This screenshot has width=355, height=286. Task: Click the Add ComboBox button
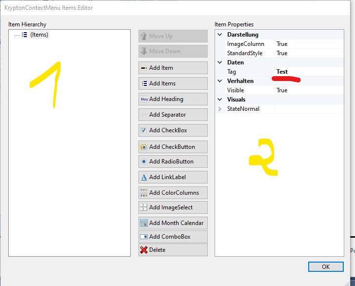point(173,237)
